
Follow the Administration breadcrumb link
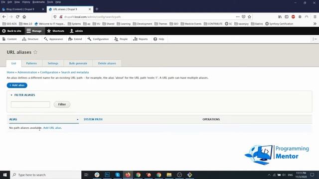coord(27,72)
